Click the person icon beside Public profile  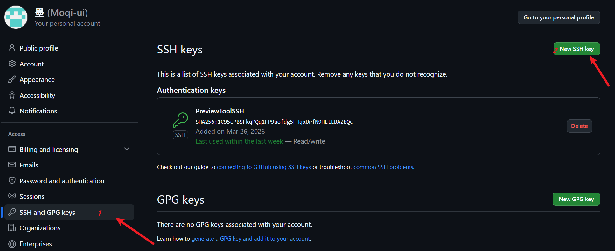[x=12, y=48]
